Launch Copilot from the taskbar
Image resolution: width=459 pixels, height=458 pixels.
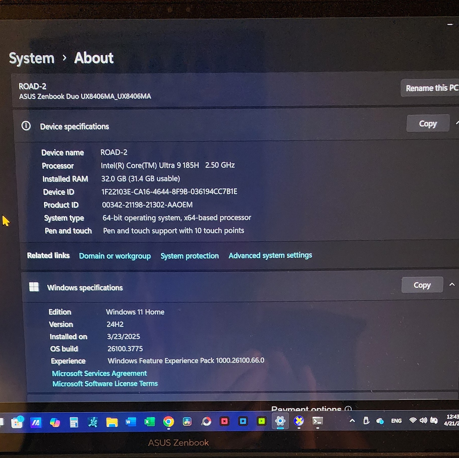tap(55, 422)
